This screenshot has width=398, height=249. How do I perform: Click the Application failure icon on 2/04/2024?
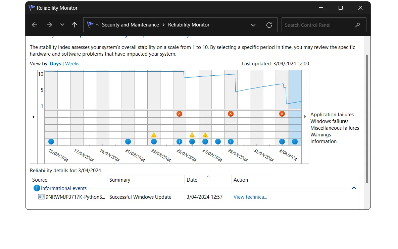pyautogui.click(x=282, y=114)
